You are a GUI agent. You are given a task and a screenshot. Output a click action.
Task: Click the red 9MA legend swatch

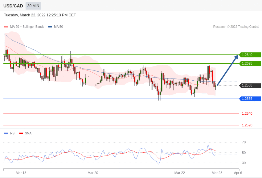pyautogui.click(x=21, y=133)
